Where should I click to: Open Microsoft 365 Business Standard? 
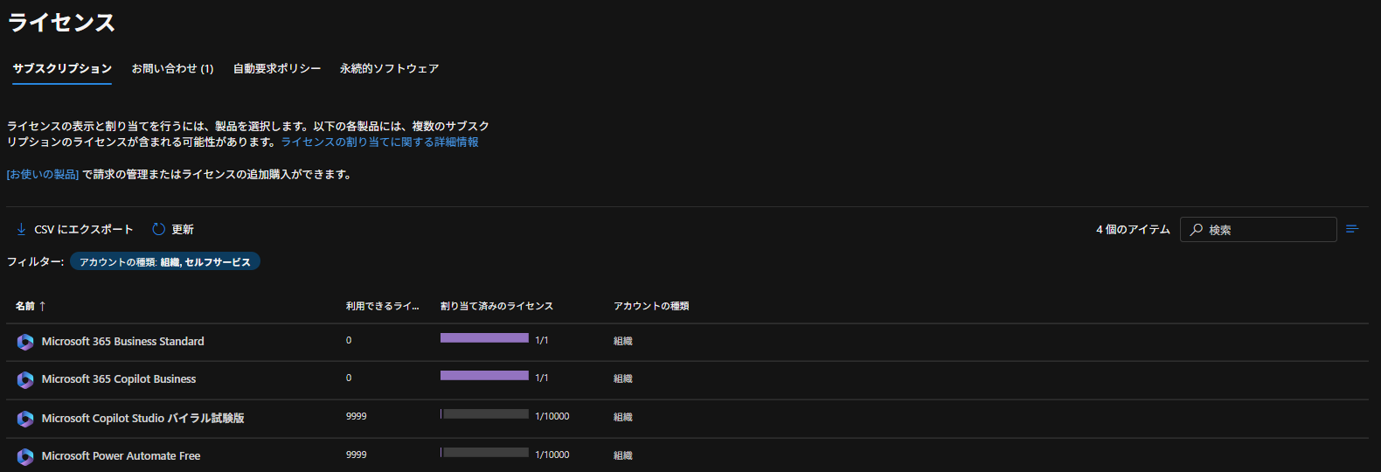coord(122,342)
